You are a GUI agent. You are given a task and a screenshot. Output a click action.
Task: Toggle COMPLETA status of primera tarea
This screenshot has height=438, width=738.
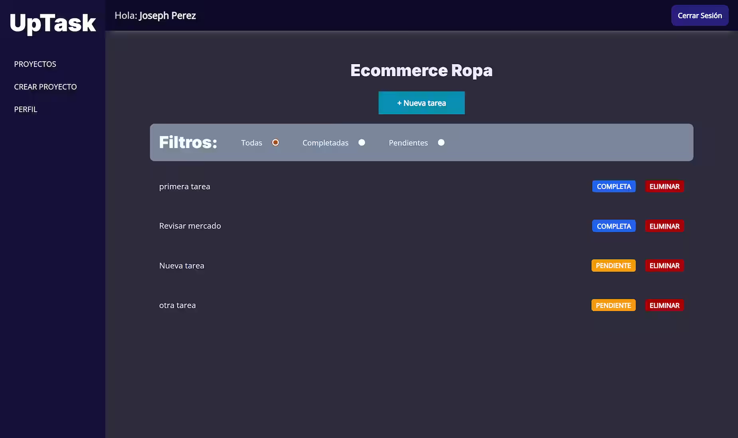point(614,186)
